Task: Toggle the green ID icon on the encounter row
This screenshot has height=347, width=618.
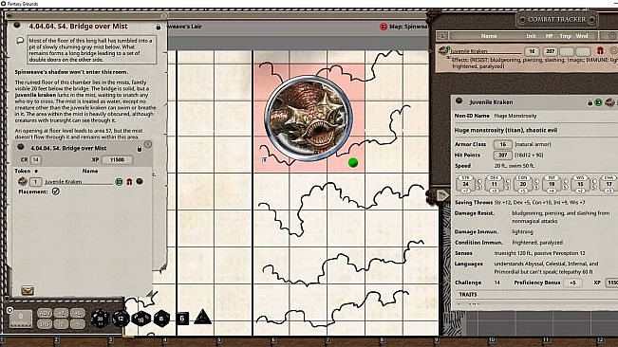Action: [119, 182]
